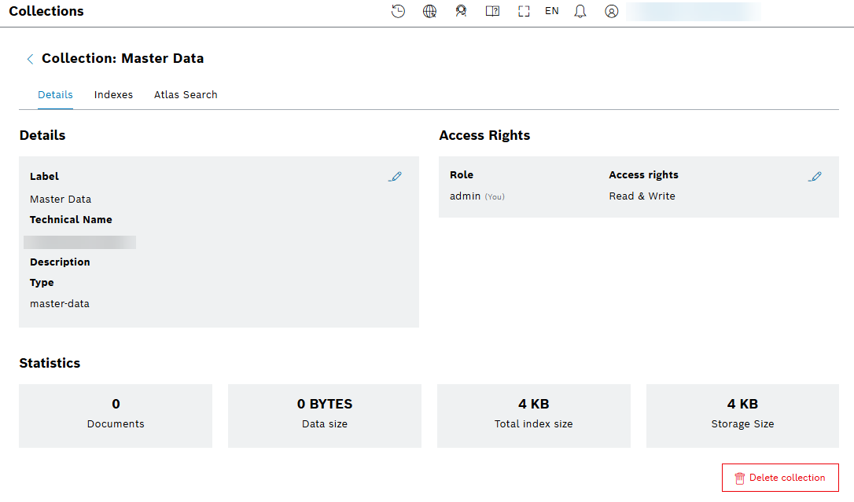The width and height of the screenshot is (854, 502).
Task: Open the help documentation book icon
Action: 492,12
